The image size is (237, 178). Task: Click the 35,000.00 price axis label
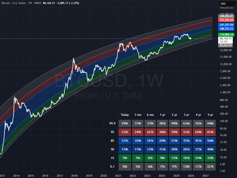(x=226, y=50)
